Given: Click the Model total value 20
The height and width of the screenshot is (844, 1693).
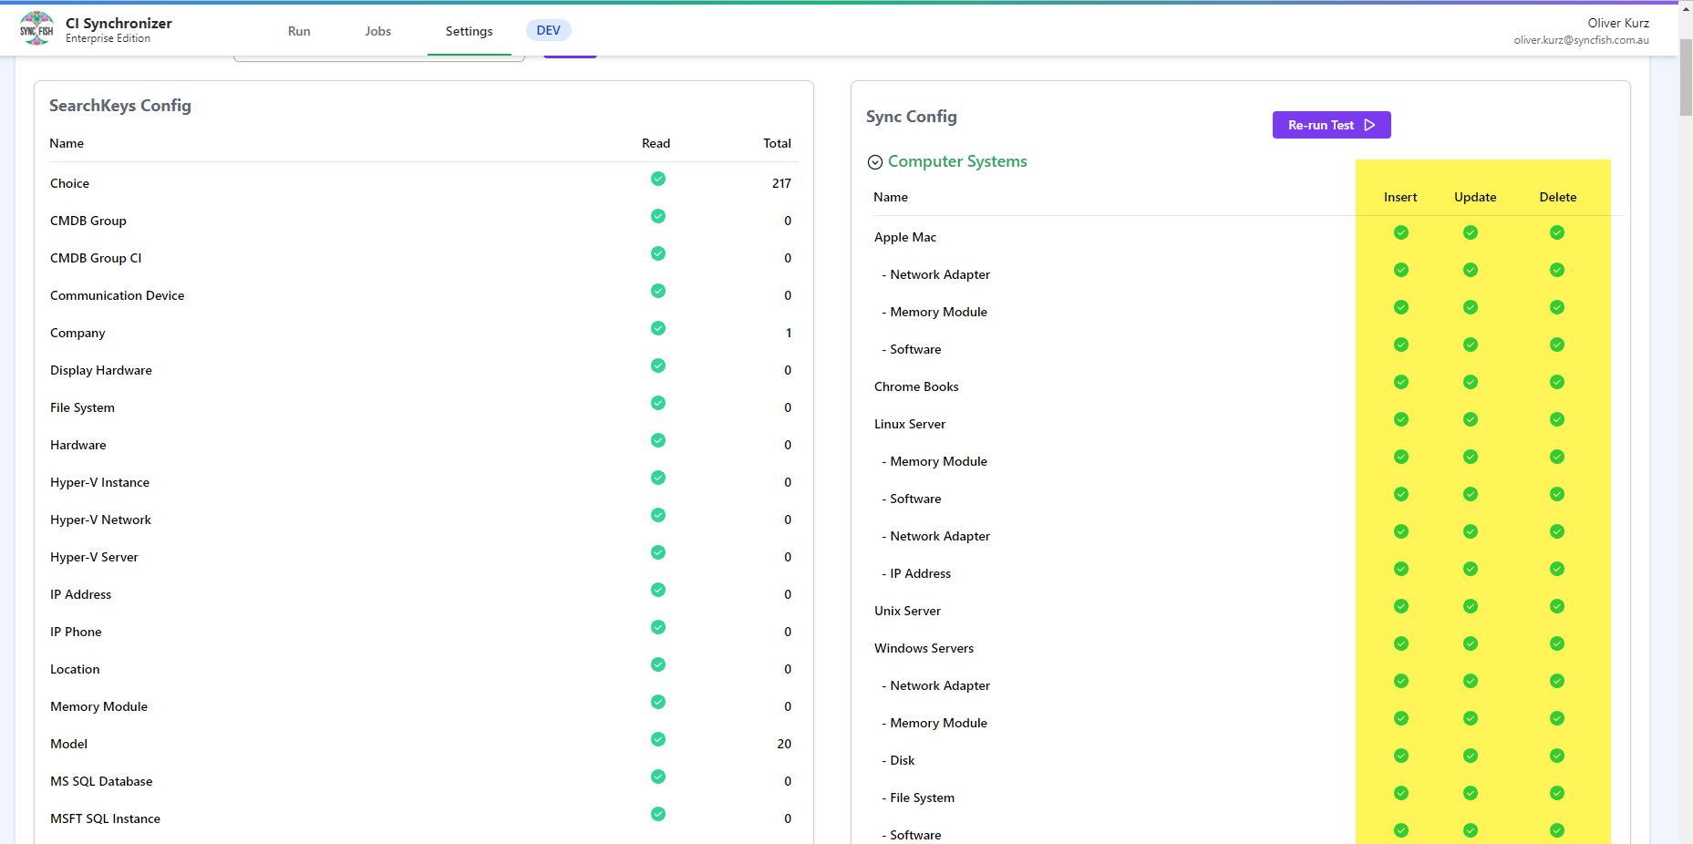Looking at the screenshot, I should coord(784,744).
